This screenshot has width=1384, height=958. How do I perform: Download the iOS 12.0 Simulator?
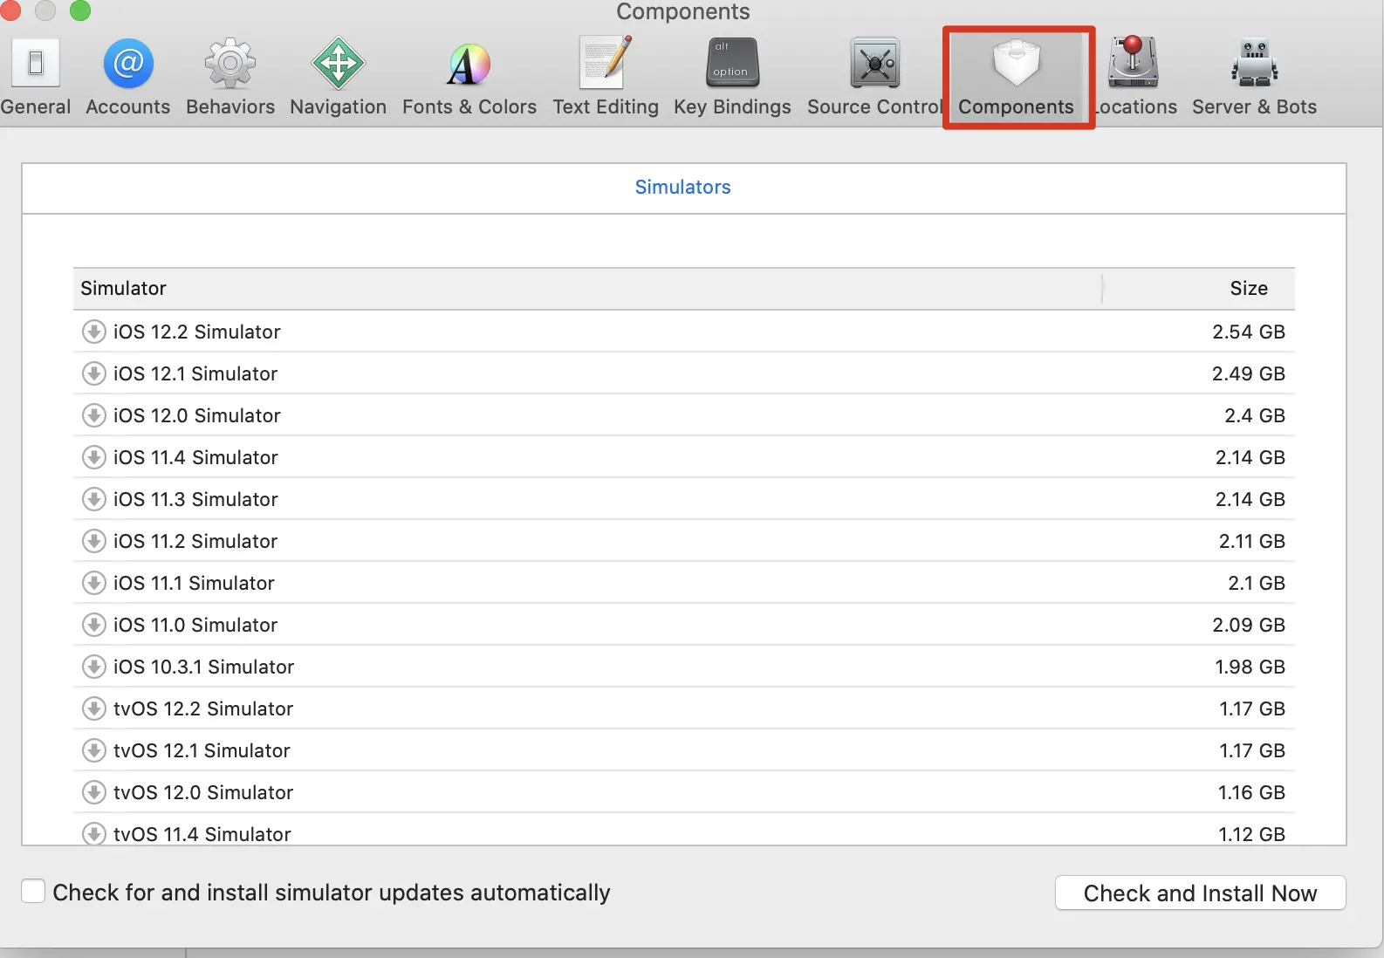point(93,415)
